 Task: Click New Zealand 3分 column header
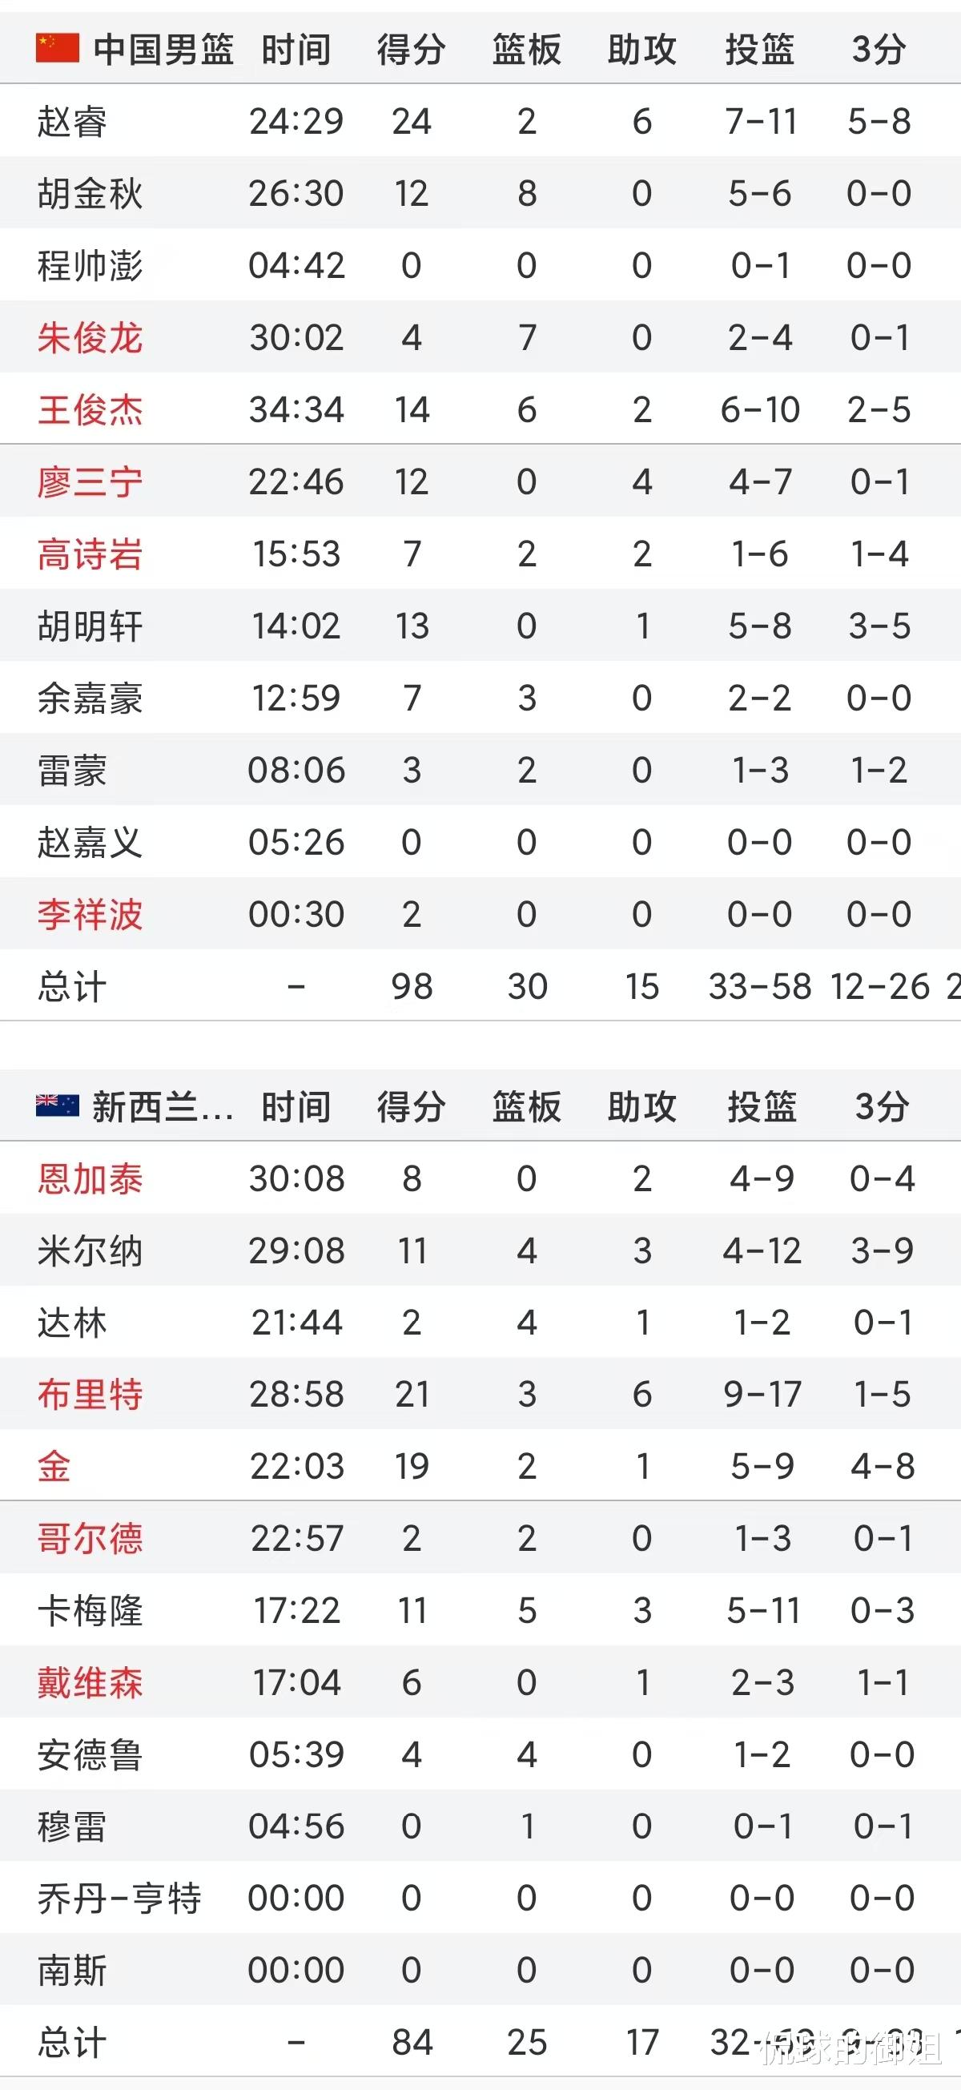point(882,1106)
